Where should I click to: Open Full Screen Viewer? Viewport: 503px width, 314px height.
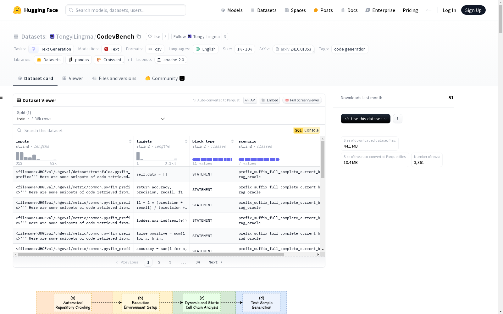tap(302, 100)
